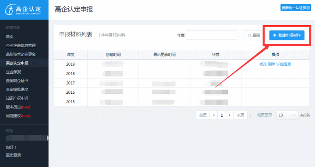
Task: Open 首页 in sidebar navigation
Action: (x=10, y=36)
